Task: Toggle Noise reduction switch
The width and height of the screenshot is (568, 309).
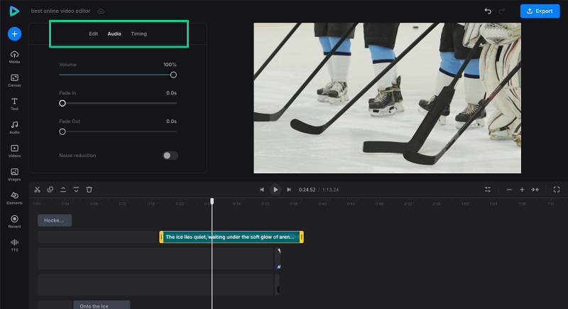Action: (x=170, y=156)
